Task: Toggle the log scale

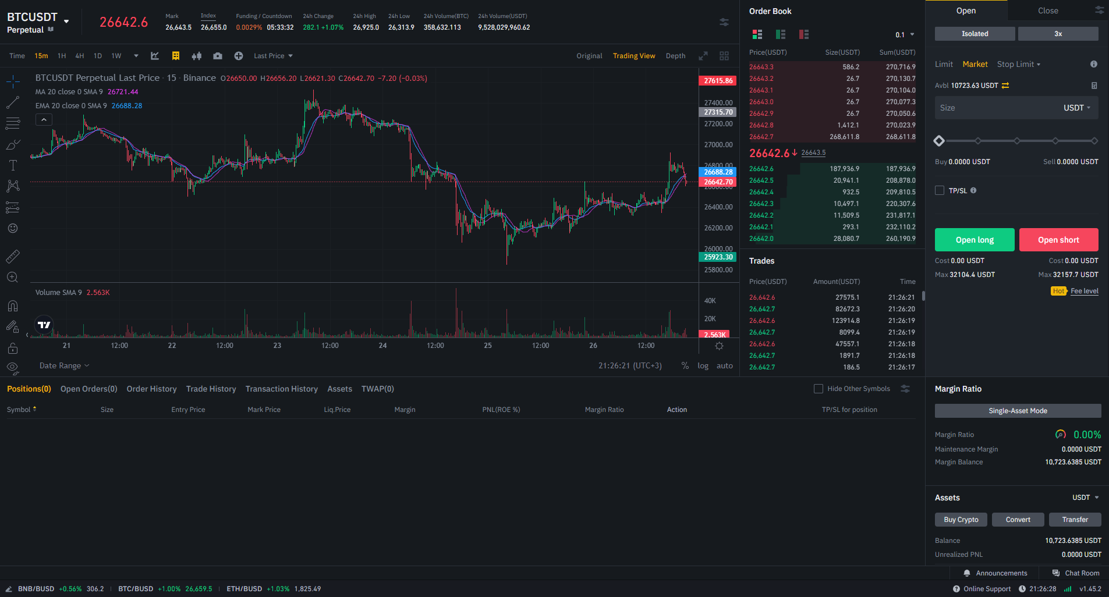Action: 703,366
